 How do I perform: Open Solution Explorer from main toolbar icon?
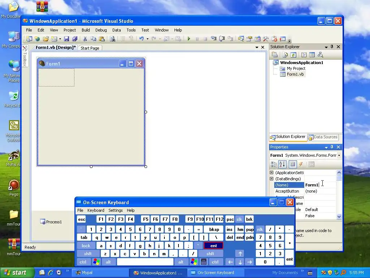click(x=241, y=39)
